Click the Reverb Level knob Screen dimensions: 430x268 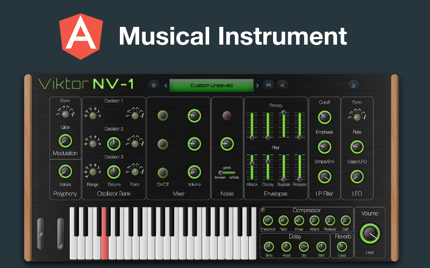(x=342, y=247)
